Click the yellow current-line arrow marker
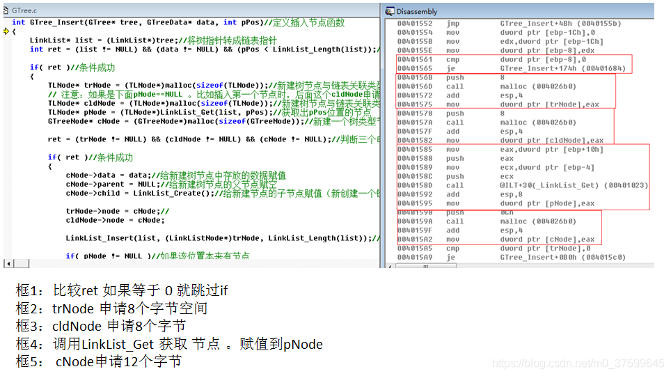This screenshot has width=671, height=376. (x=6, y=31)
